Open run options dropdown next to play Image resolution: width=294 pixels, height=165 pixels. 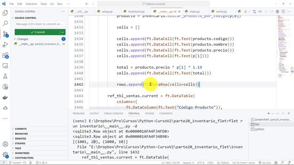[249, 11]
